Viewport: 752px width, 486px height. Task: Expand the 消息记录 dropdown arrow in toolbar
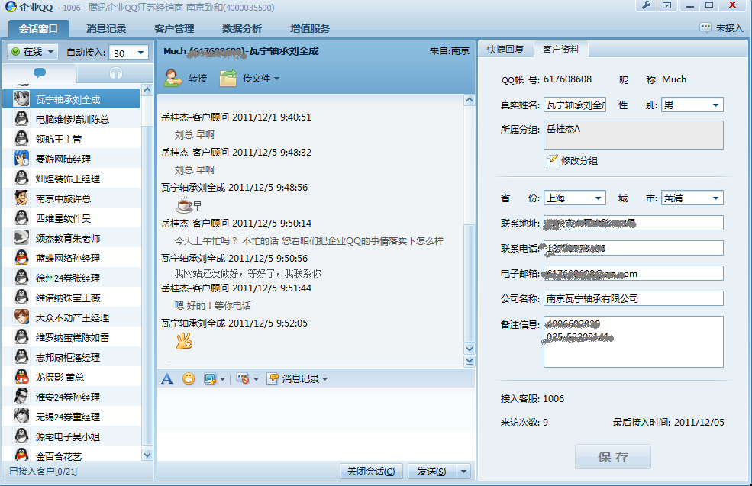pyautogui.click(x=325, y=379)
